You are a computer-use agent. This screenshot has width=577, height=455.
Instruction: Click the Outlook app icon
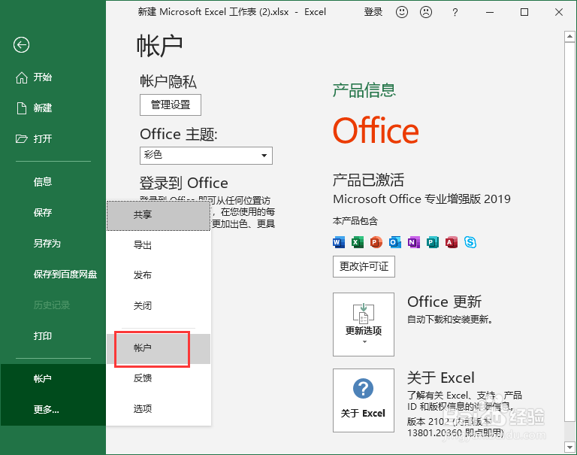coord(394,242)
